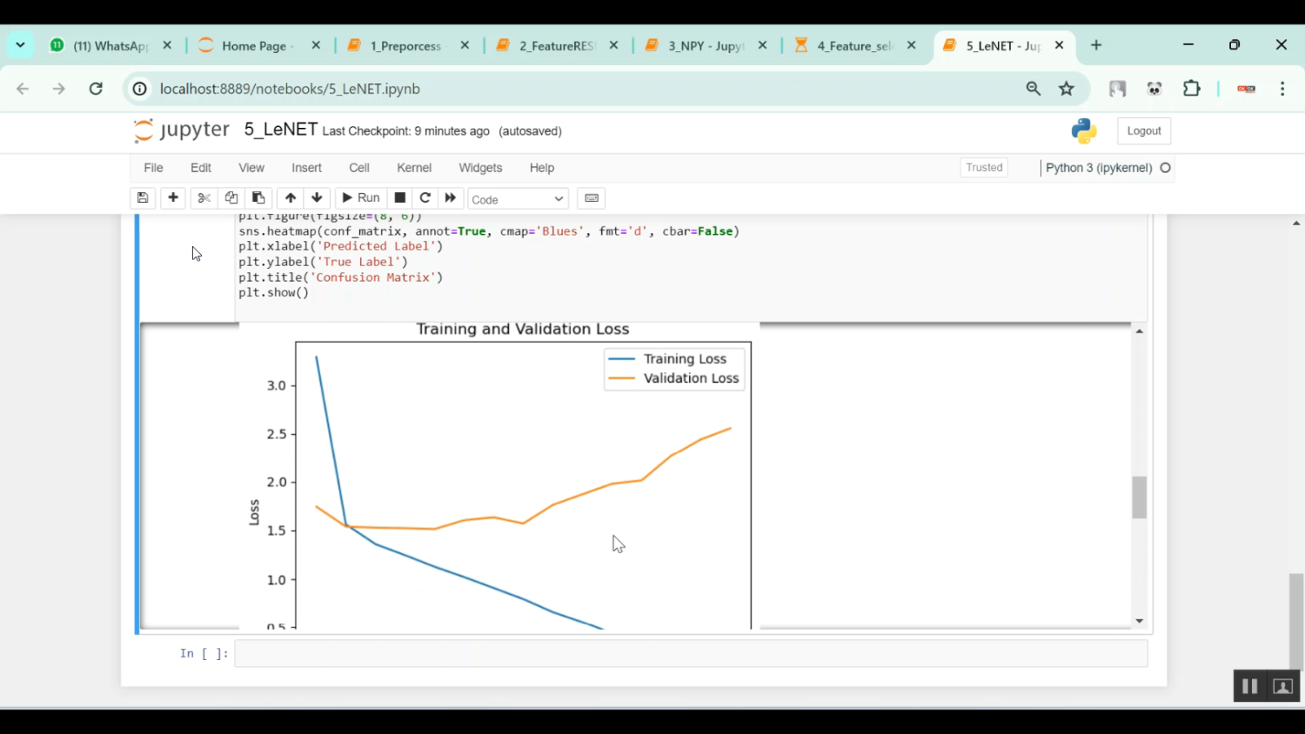Click the save and checkpoint icon
The image size is (1305, 734).
click(x=143, y=198)
